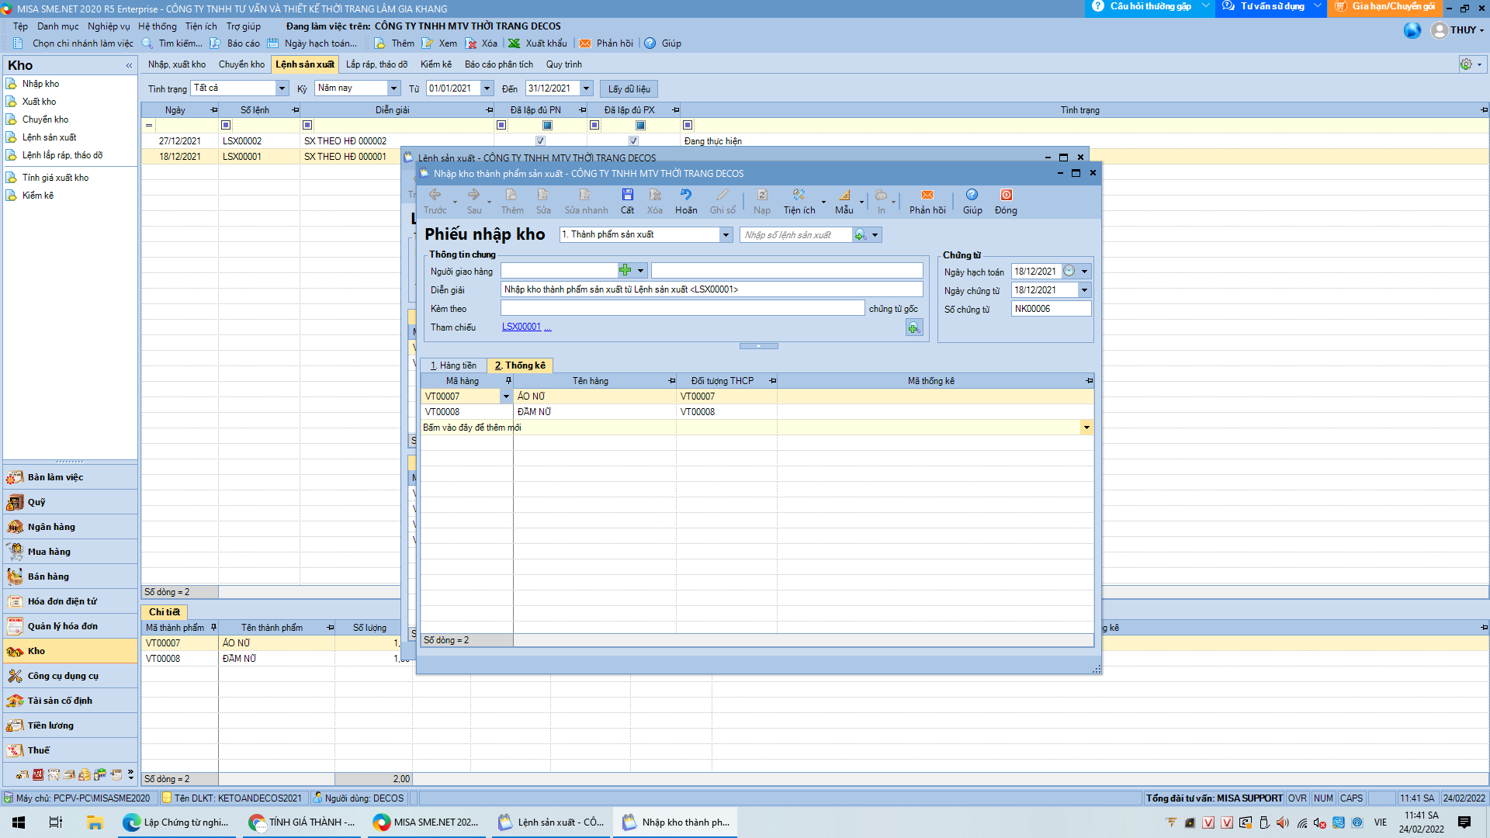Click the Mẫu template icon
This screenshot has height=838, width=1490.
(844, 195)
